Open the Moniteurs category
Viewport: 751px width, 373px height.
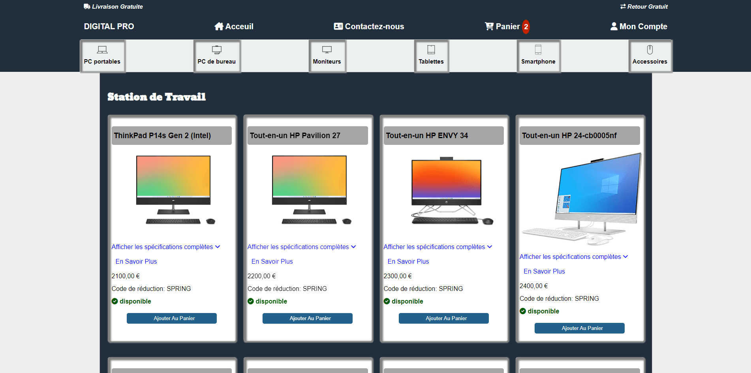(327, 56)
